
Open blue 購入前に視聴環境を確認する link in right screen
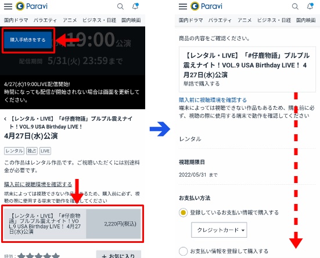click(213, 100)
